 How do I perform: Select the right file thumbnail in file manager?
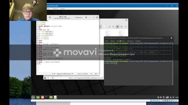tap(121, 33)
